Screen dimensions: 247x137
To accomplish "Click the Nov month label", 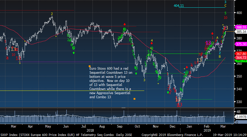I will click(156, 127).
